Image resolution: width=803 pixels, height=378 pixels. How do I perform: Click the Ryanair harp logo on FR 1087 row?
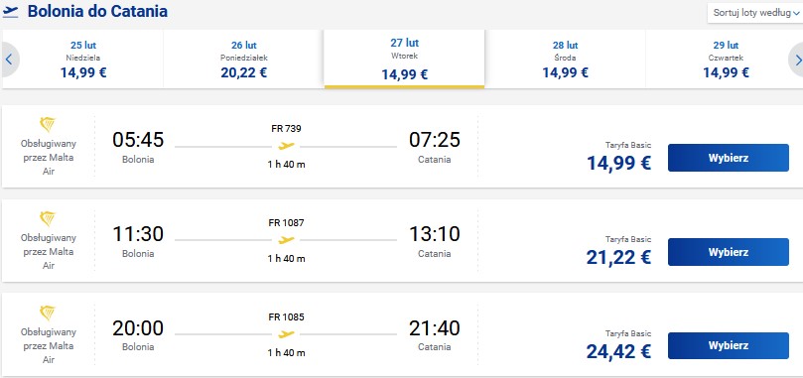[47, 218]
